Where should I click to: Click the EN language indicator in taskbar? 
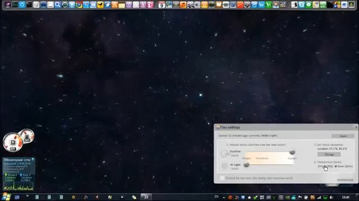pos(217,197)
